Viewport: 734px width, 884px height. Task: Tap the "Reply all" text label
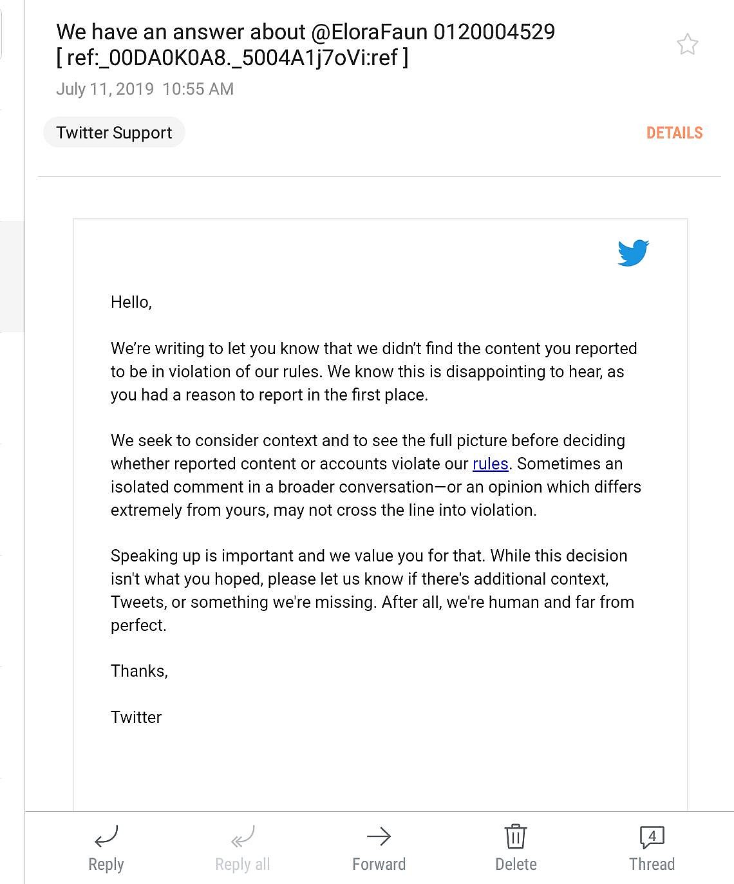pos(243,864)
